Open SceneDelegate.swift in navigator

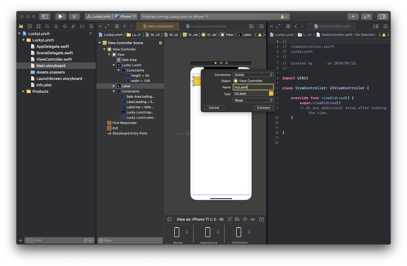[x=55, y=53]
